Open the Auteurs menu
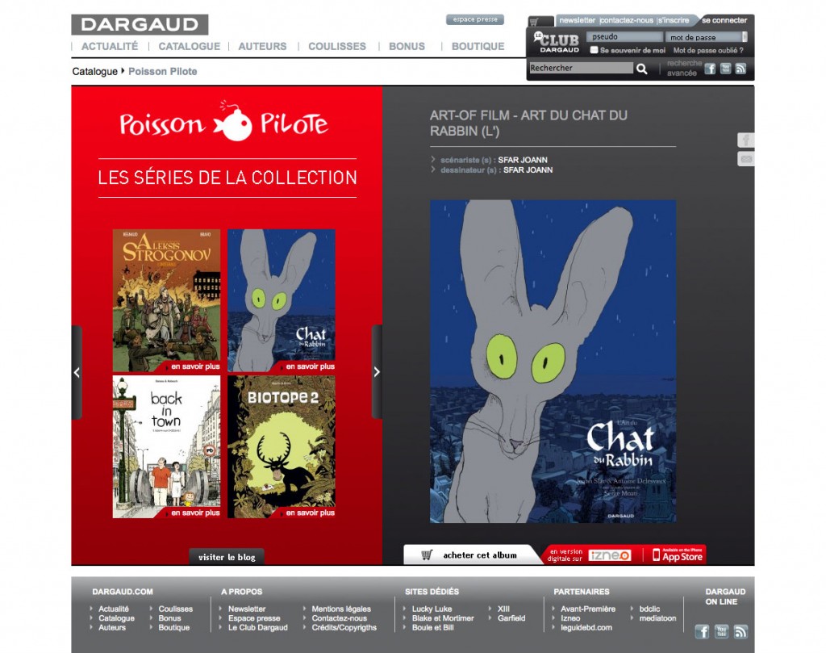 point(262,46)
